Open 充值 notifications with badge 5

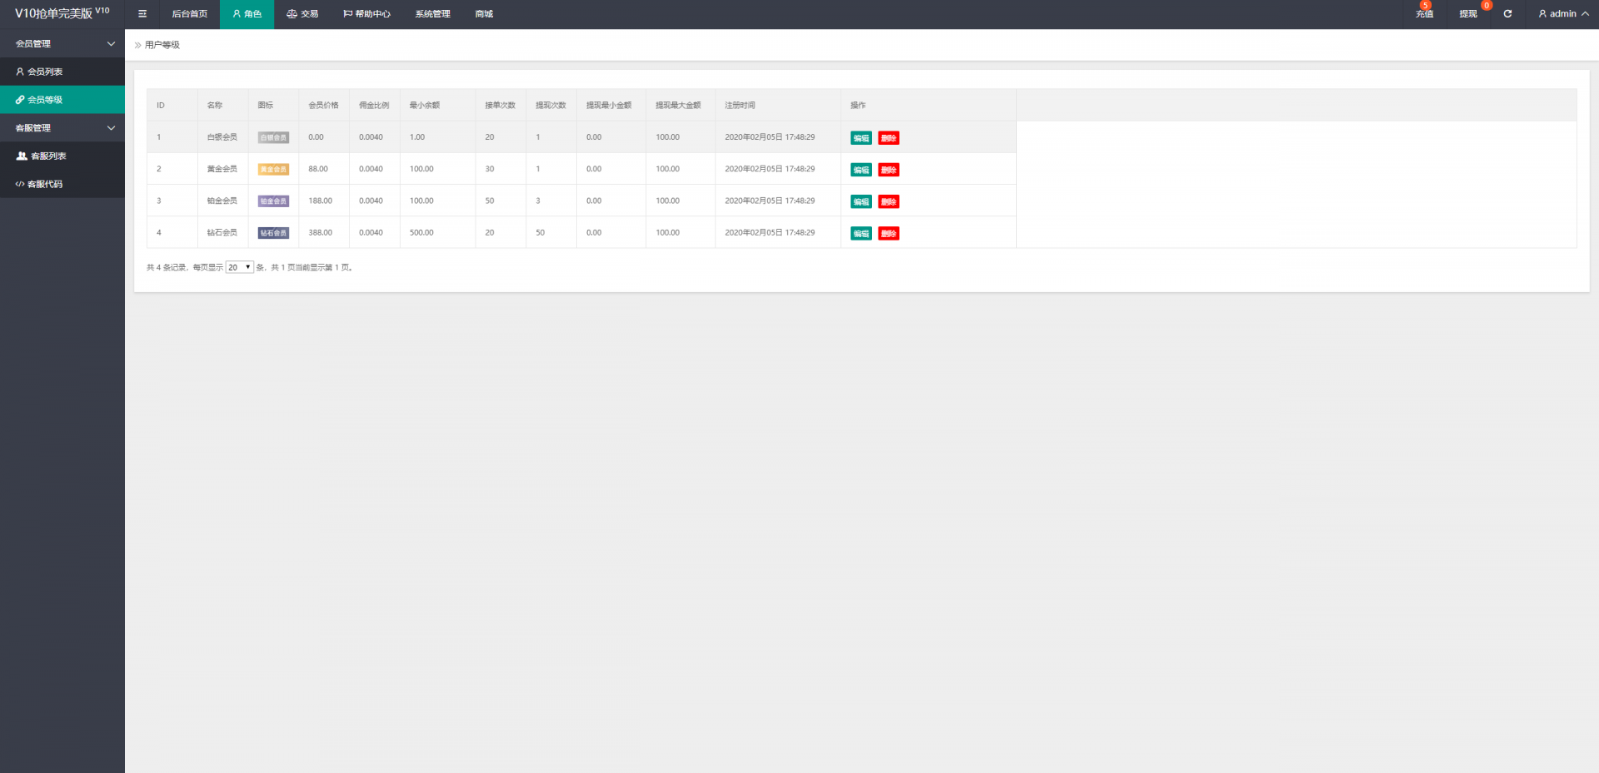point(1424,14)
